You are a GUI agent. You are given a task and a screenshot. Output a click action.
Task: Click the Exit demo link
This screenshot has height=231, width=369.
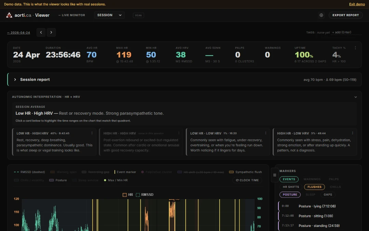pyautogui.click(x=357, y=4)
